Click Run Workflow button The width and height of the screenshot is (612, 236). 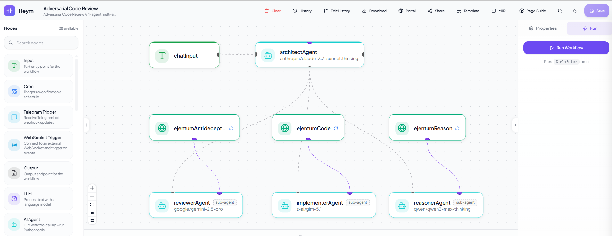tap(566, 48)
